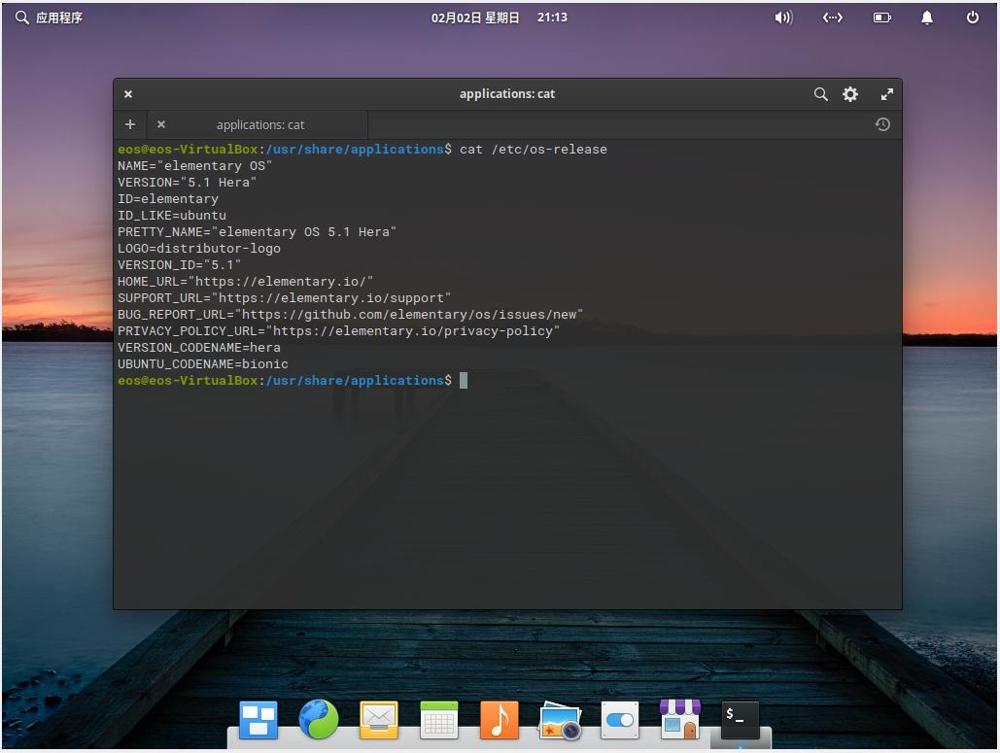This screenshot has height=753, width=1000.
Task: Open the Photos app from the dock
Action: (x=559, y=720)
